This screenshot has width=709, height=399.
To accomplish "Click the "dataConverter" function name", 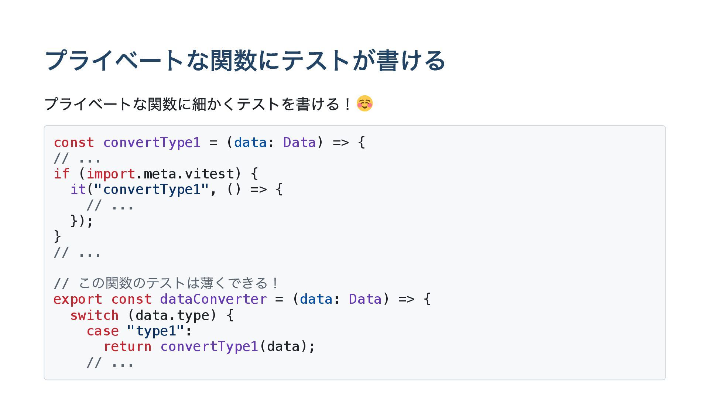I will point(213,299).
